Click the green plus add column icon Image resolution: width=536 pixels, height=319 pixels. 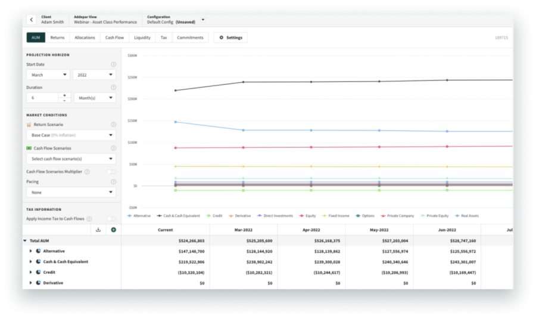[x=113, y=230]
